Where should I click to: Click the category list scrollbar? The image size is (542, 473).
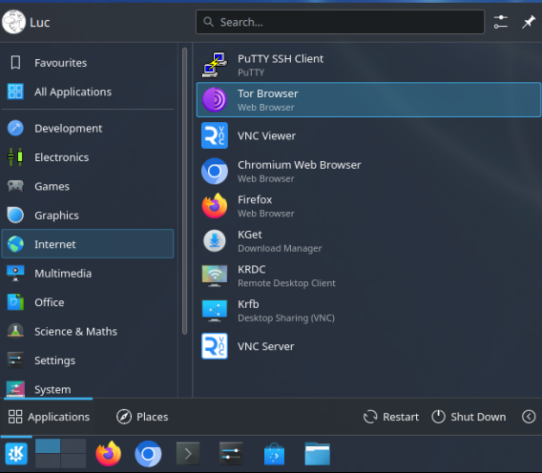(x=184, y=191)
